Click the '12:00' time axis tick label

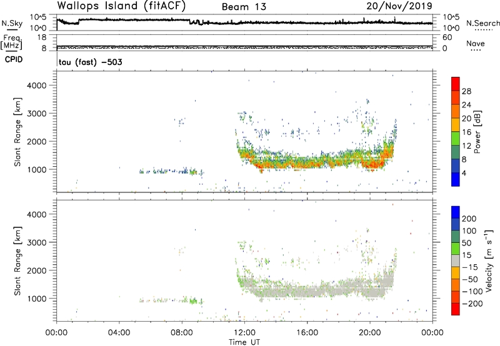[x=244, y=333]
